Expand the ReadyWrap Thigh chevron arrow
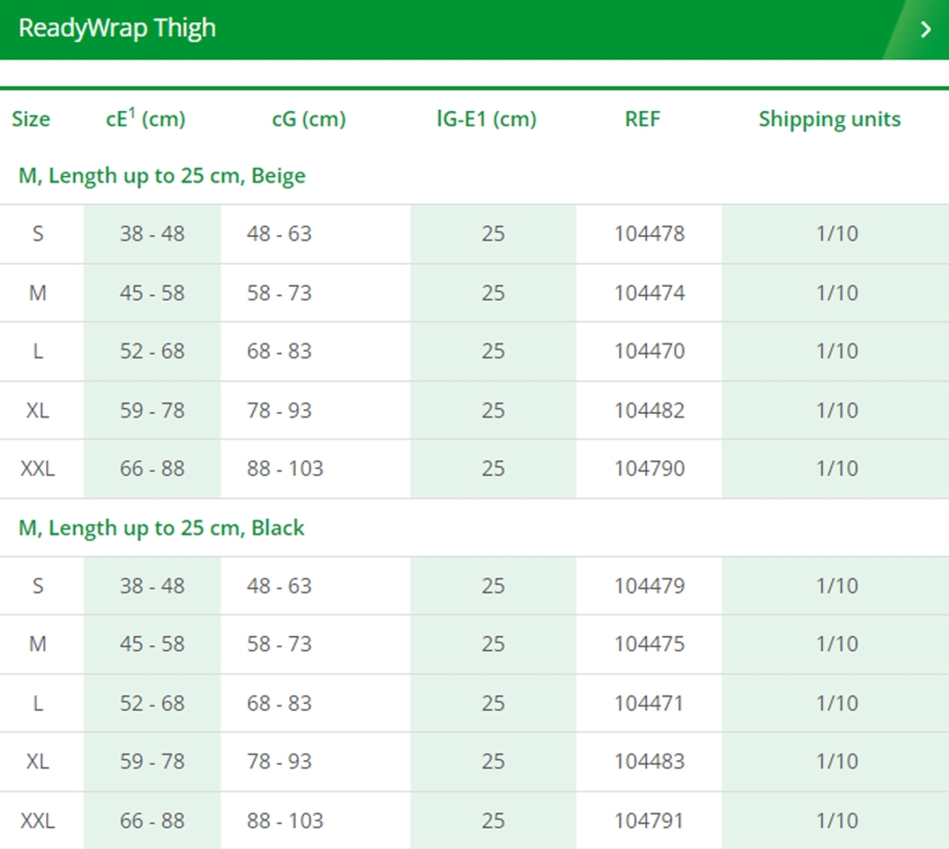Screen dimensions: 949x849 925,29
